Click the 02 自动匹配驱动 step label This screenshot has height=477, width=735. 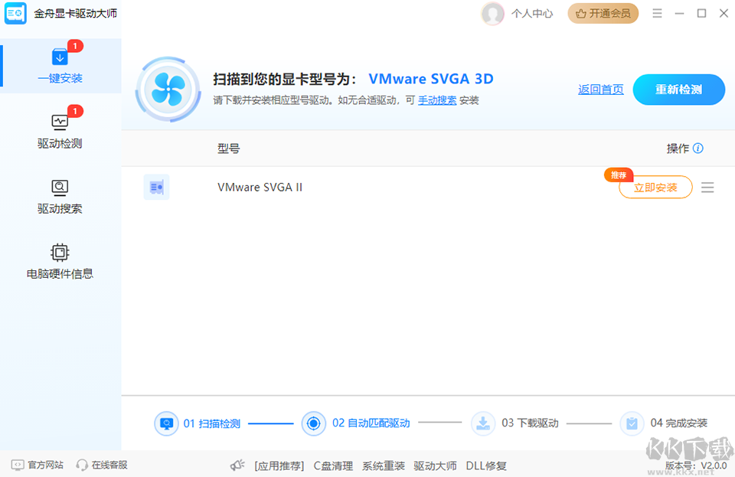pyautogui.click(x=371, y=423)
